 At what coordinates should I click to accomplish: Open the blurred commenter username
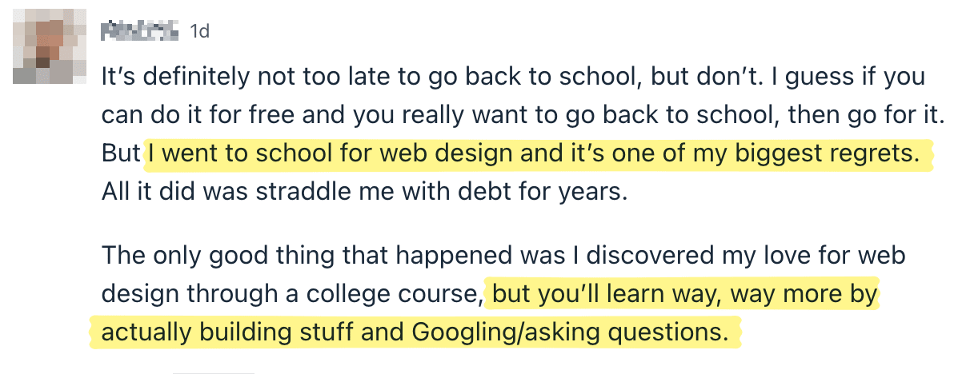(139, 31)
